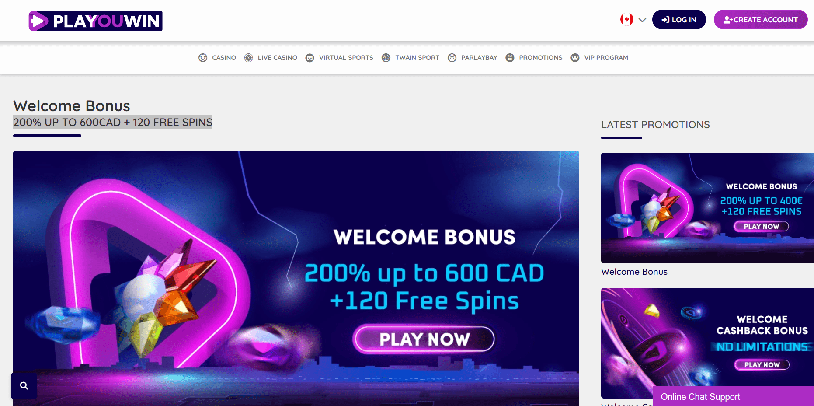Click the Parlaybay ball icon
Image resolution: width=814 pixels, height=406 pixels.
[452, 58]
